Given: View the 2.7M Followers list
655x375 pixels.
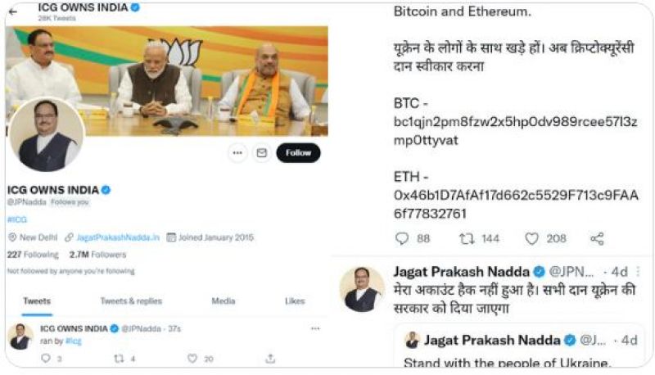Looking at the screenshot, I should point(97,255).
